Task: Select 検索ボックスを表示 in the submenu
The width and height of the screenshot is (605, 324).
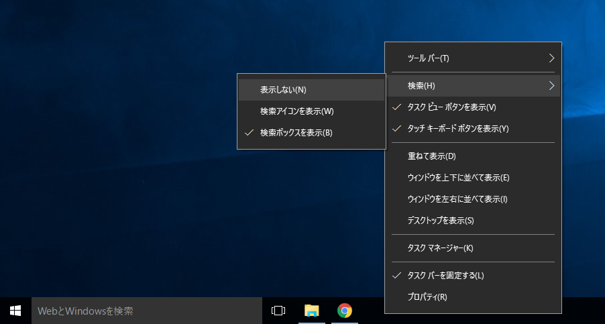Action: 296,133
